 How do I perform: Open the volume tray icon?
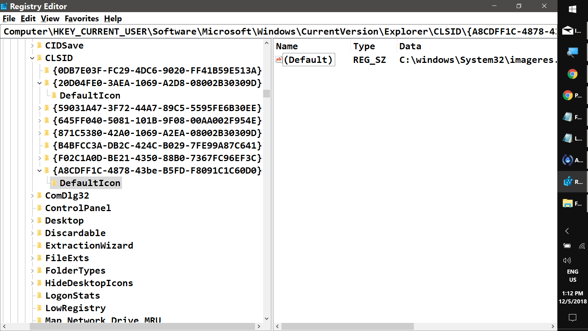click(x=567, y=260)
